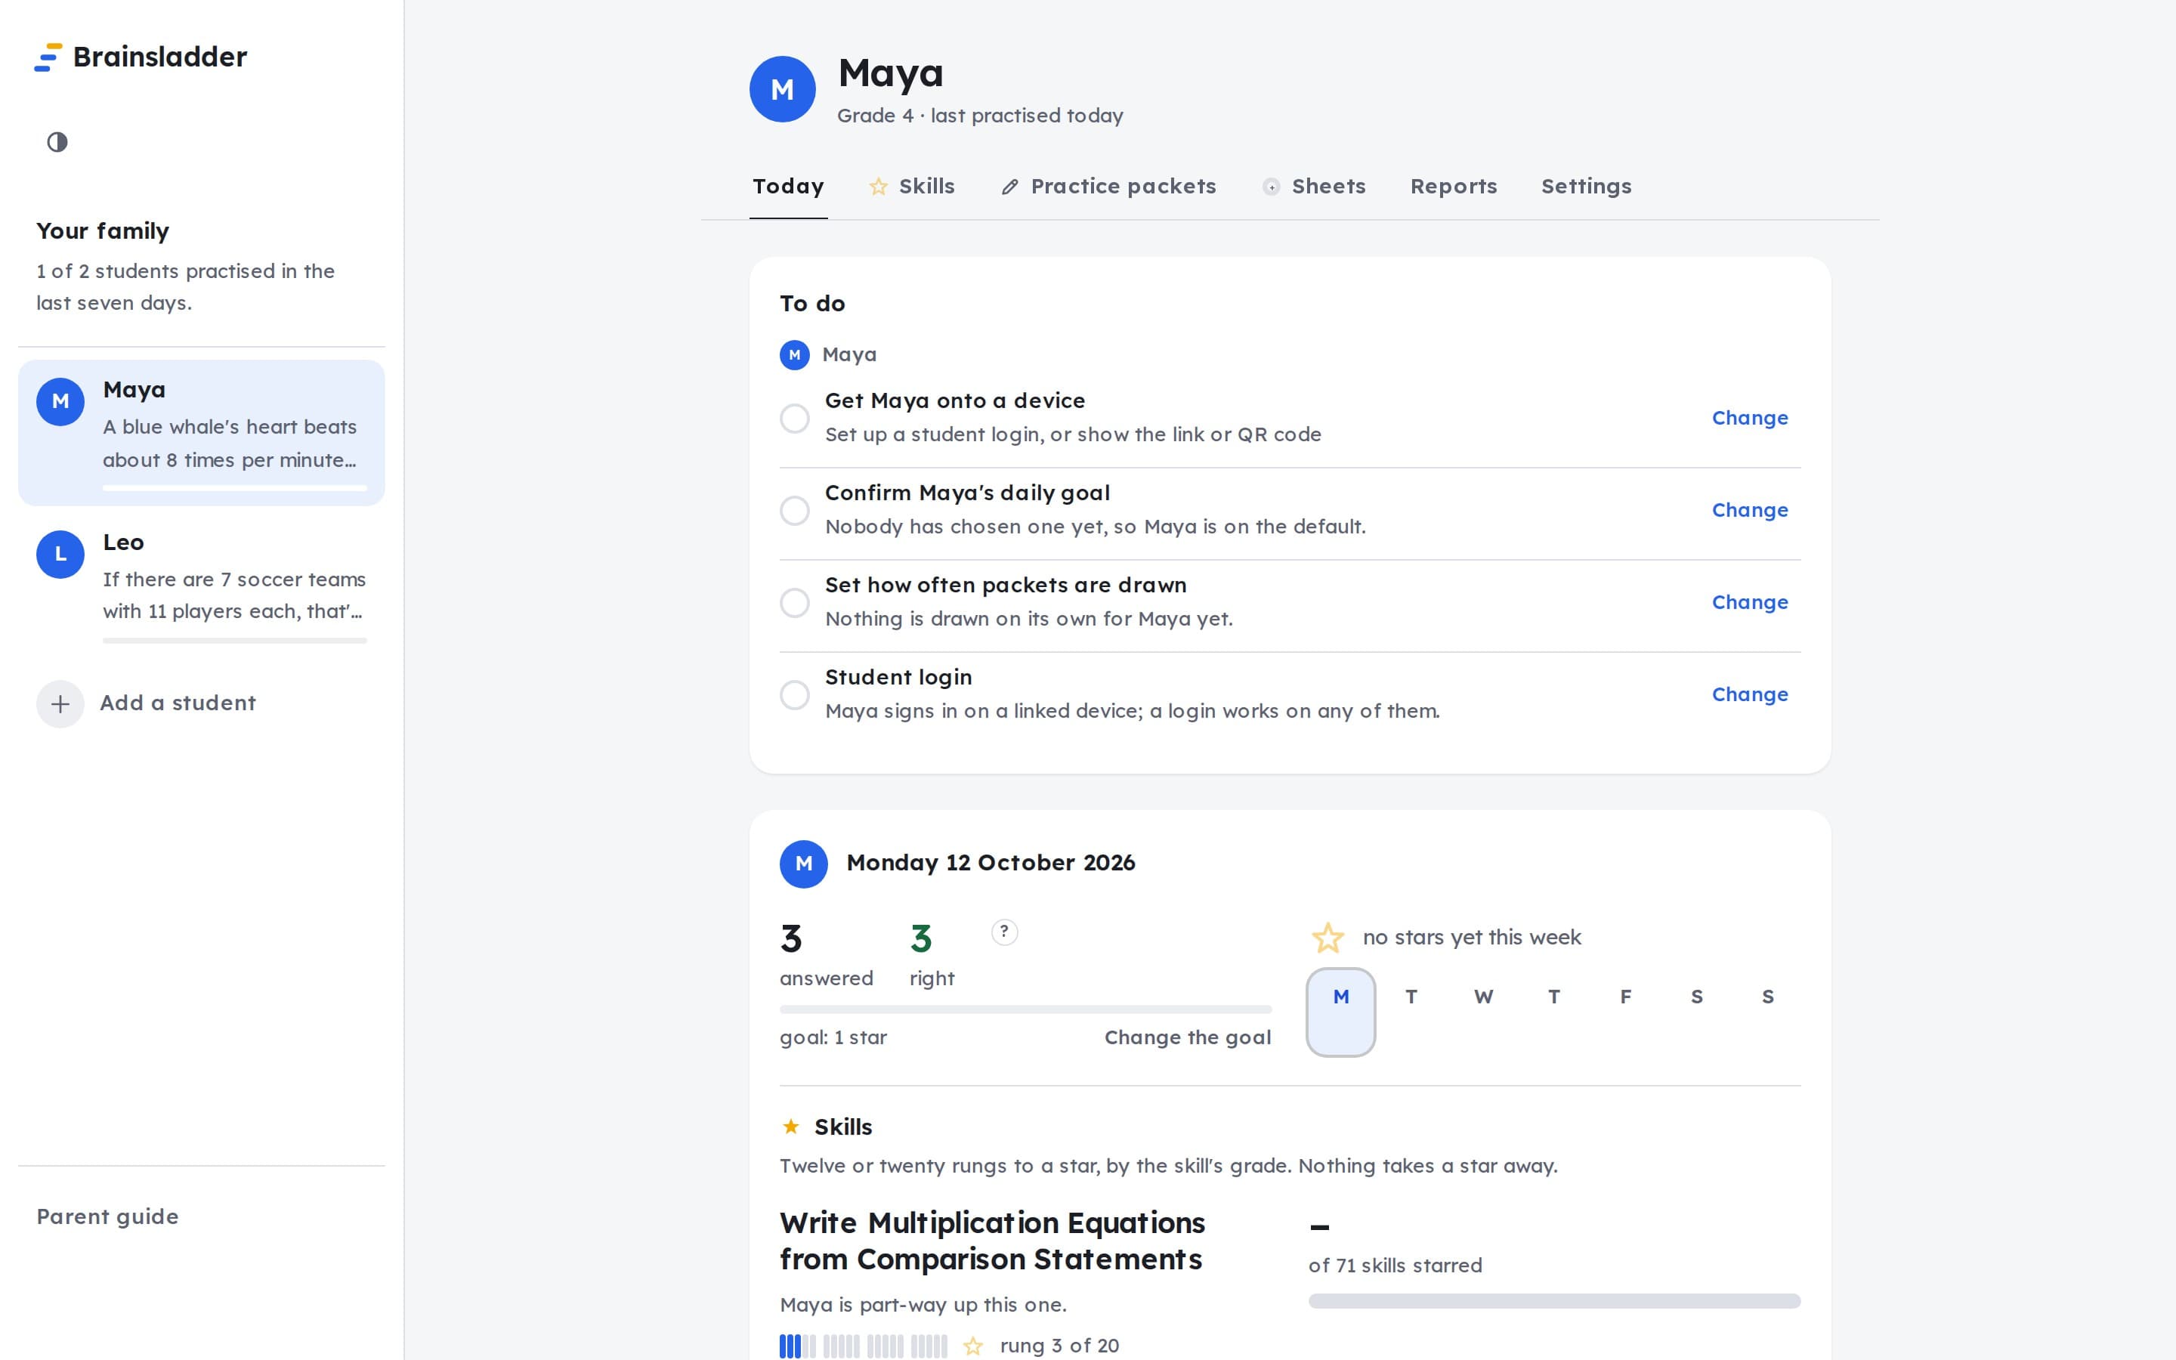Click the Your family heading
Screen dimensions: 2176x1360
103,231
